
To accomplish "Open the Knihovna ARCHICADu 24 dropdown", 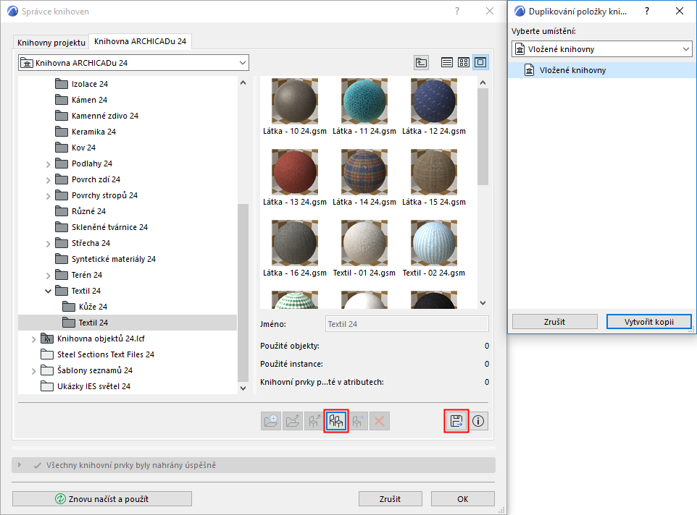I will pos(133,62).
